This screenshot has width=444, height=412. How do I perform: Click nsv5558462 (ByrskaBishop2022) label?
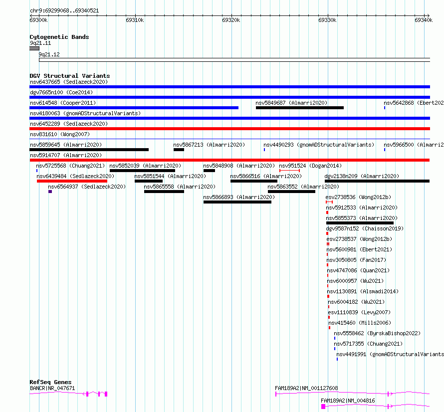coord(377,333)
